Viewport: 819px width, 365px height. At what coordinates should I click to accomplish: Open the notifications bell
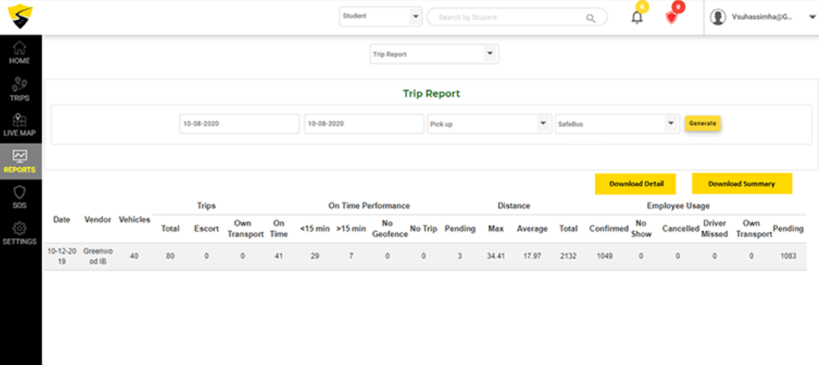(637, 17)
